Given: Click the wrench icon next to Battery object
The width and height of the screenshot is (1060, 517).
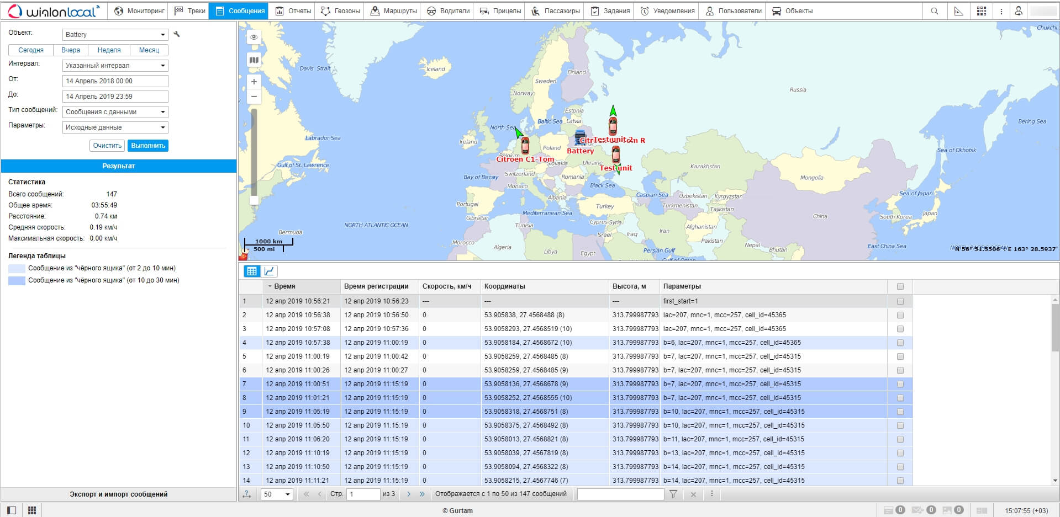Looking at the screenshot, I should (177, 34).
